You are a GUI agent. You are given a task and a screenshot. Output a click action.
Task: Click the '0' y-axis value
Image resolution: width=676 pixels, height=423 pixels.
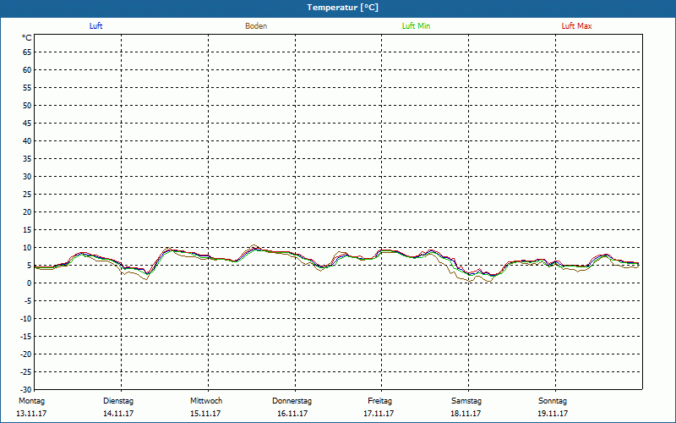coord(30,283)
